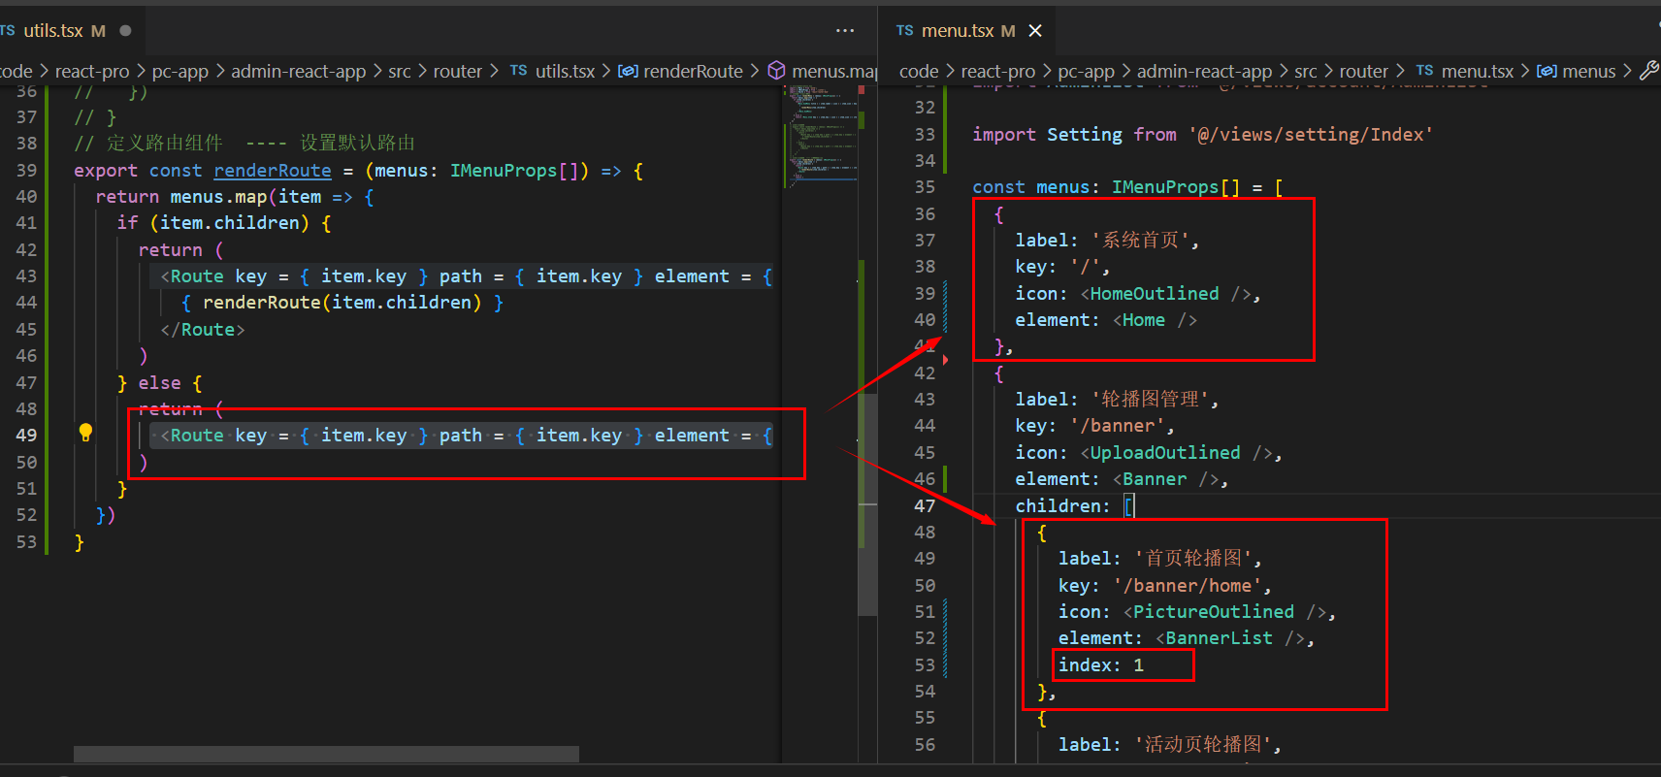Open the editor More Actions ellipsis menu
The width and height of the screenshot is (1661, 777).
click(x=845, y=31)
